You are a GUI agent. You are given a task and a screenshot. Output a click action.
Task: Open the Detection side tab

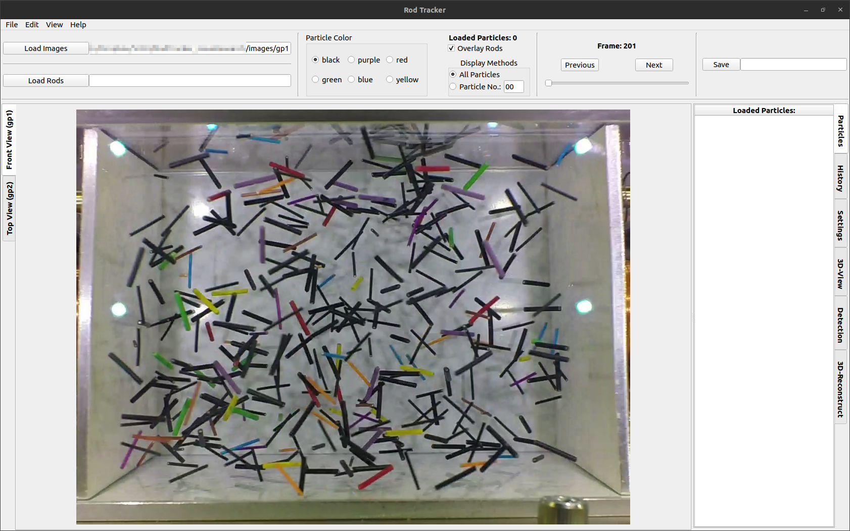[840, 325]
